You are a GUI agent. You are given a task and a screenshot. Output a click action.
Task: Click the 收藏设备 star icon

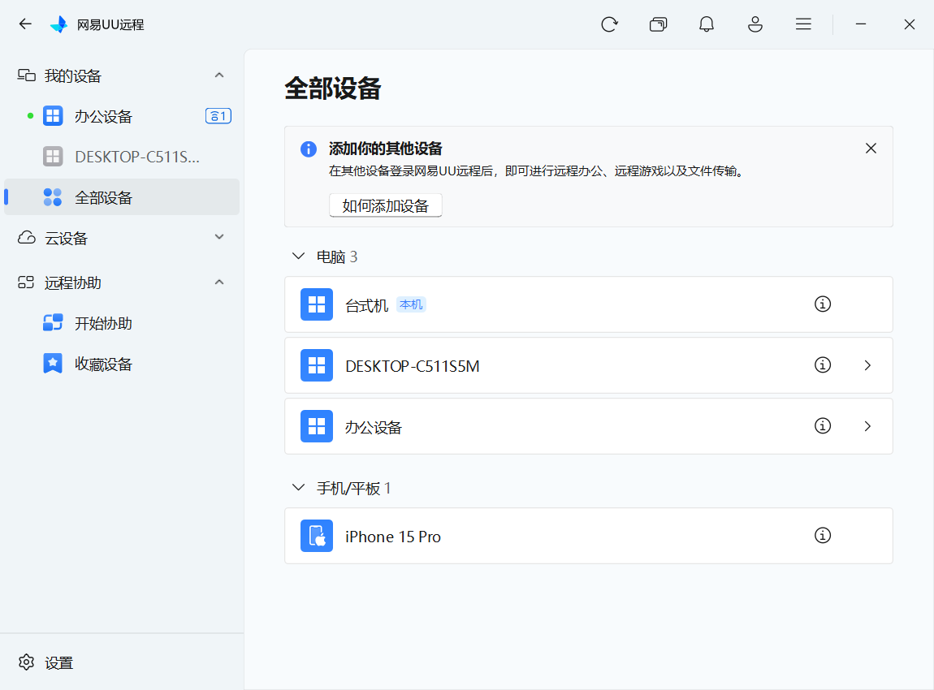[53, 363]
